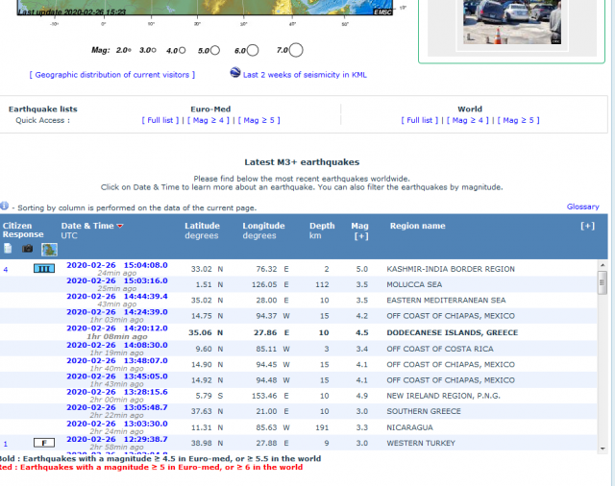The height and width of the screenshot is (486, 615).
Task: Sort by Date & Time red arrow
Action: 120,227
